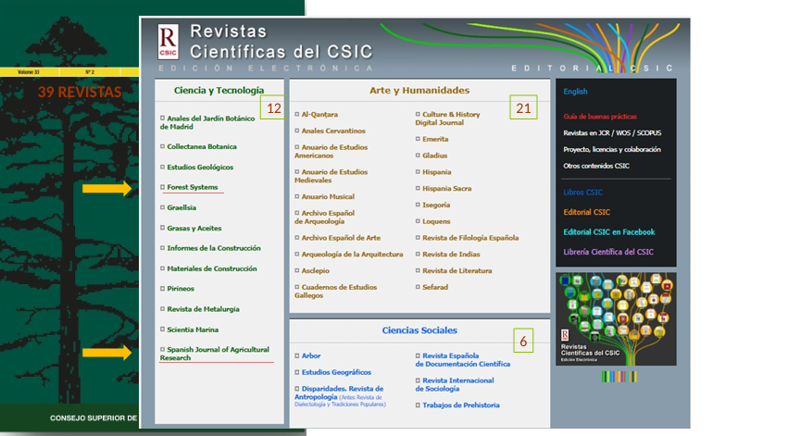Open Disparidades. Revista de Antropología
This screenshot has height=436, width=788.
339,392
